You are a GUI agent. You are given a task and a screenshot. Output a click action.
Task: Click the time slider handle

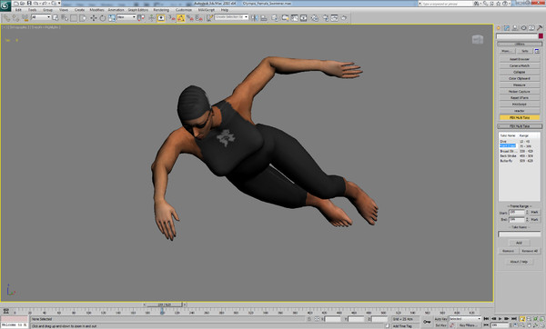tap(164, 304)
